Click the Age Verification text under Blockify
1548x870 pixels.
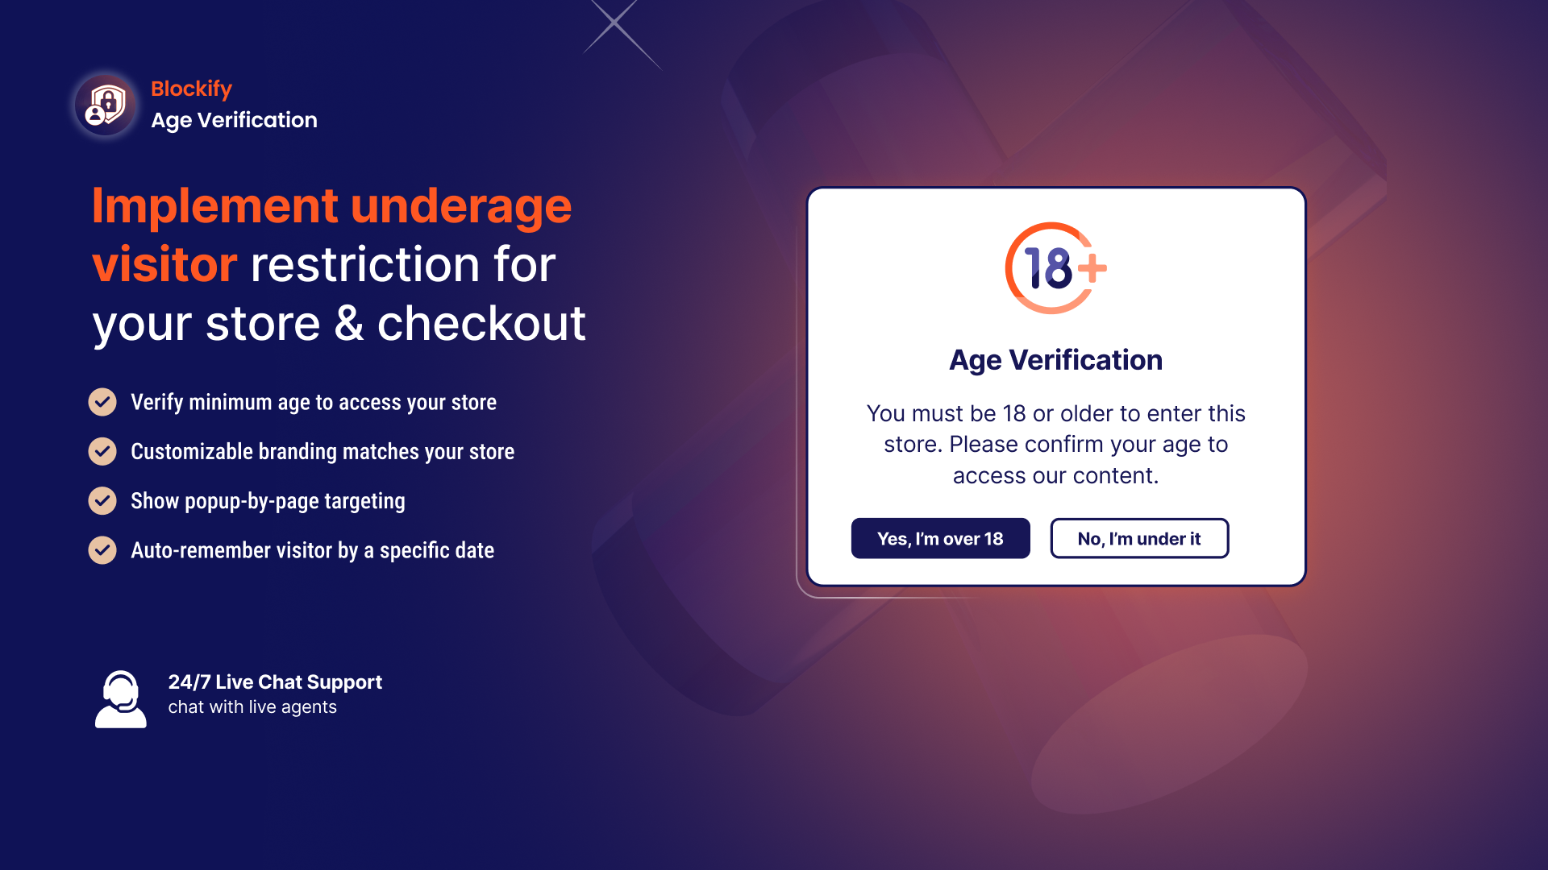click(234, 120)
